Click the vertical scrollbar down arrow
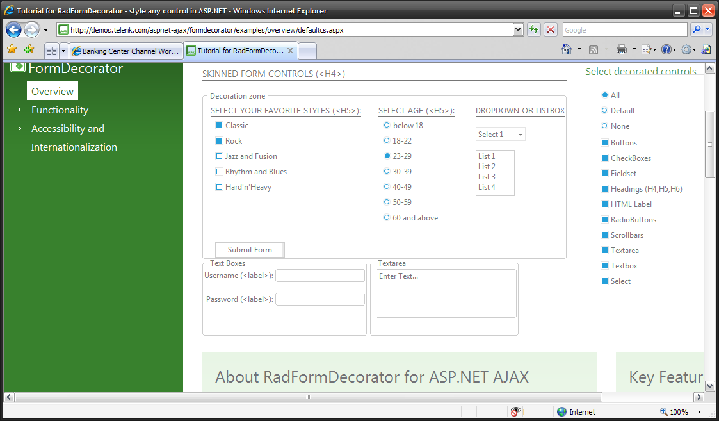 709,386
